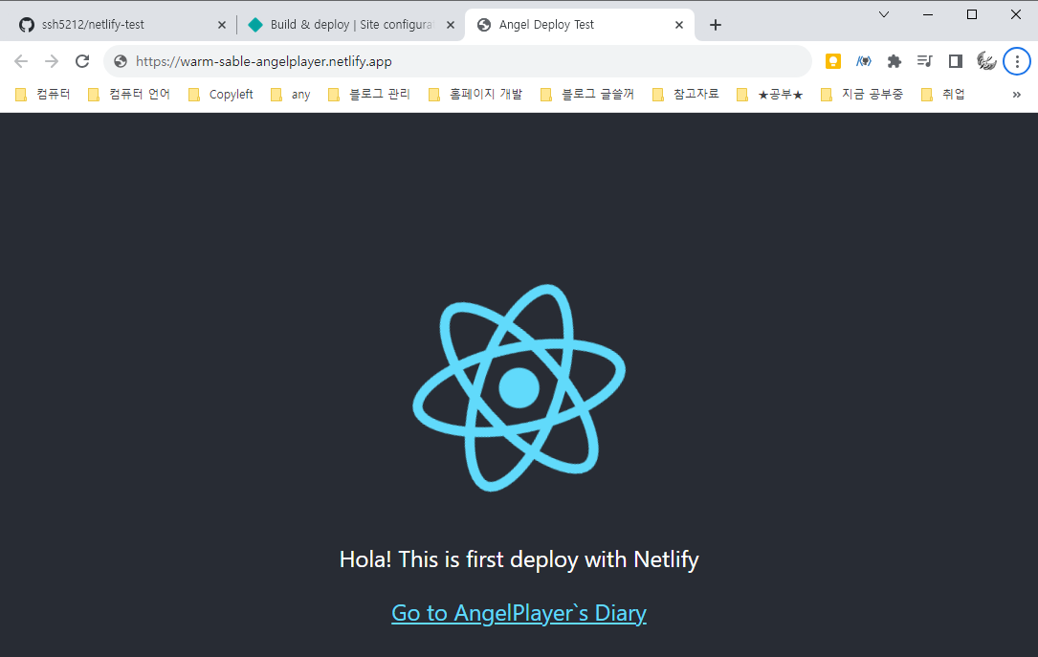Minimize the browser window
The width and height of the screenshot is (1038, 657).
point(928,14)
